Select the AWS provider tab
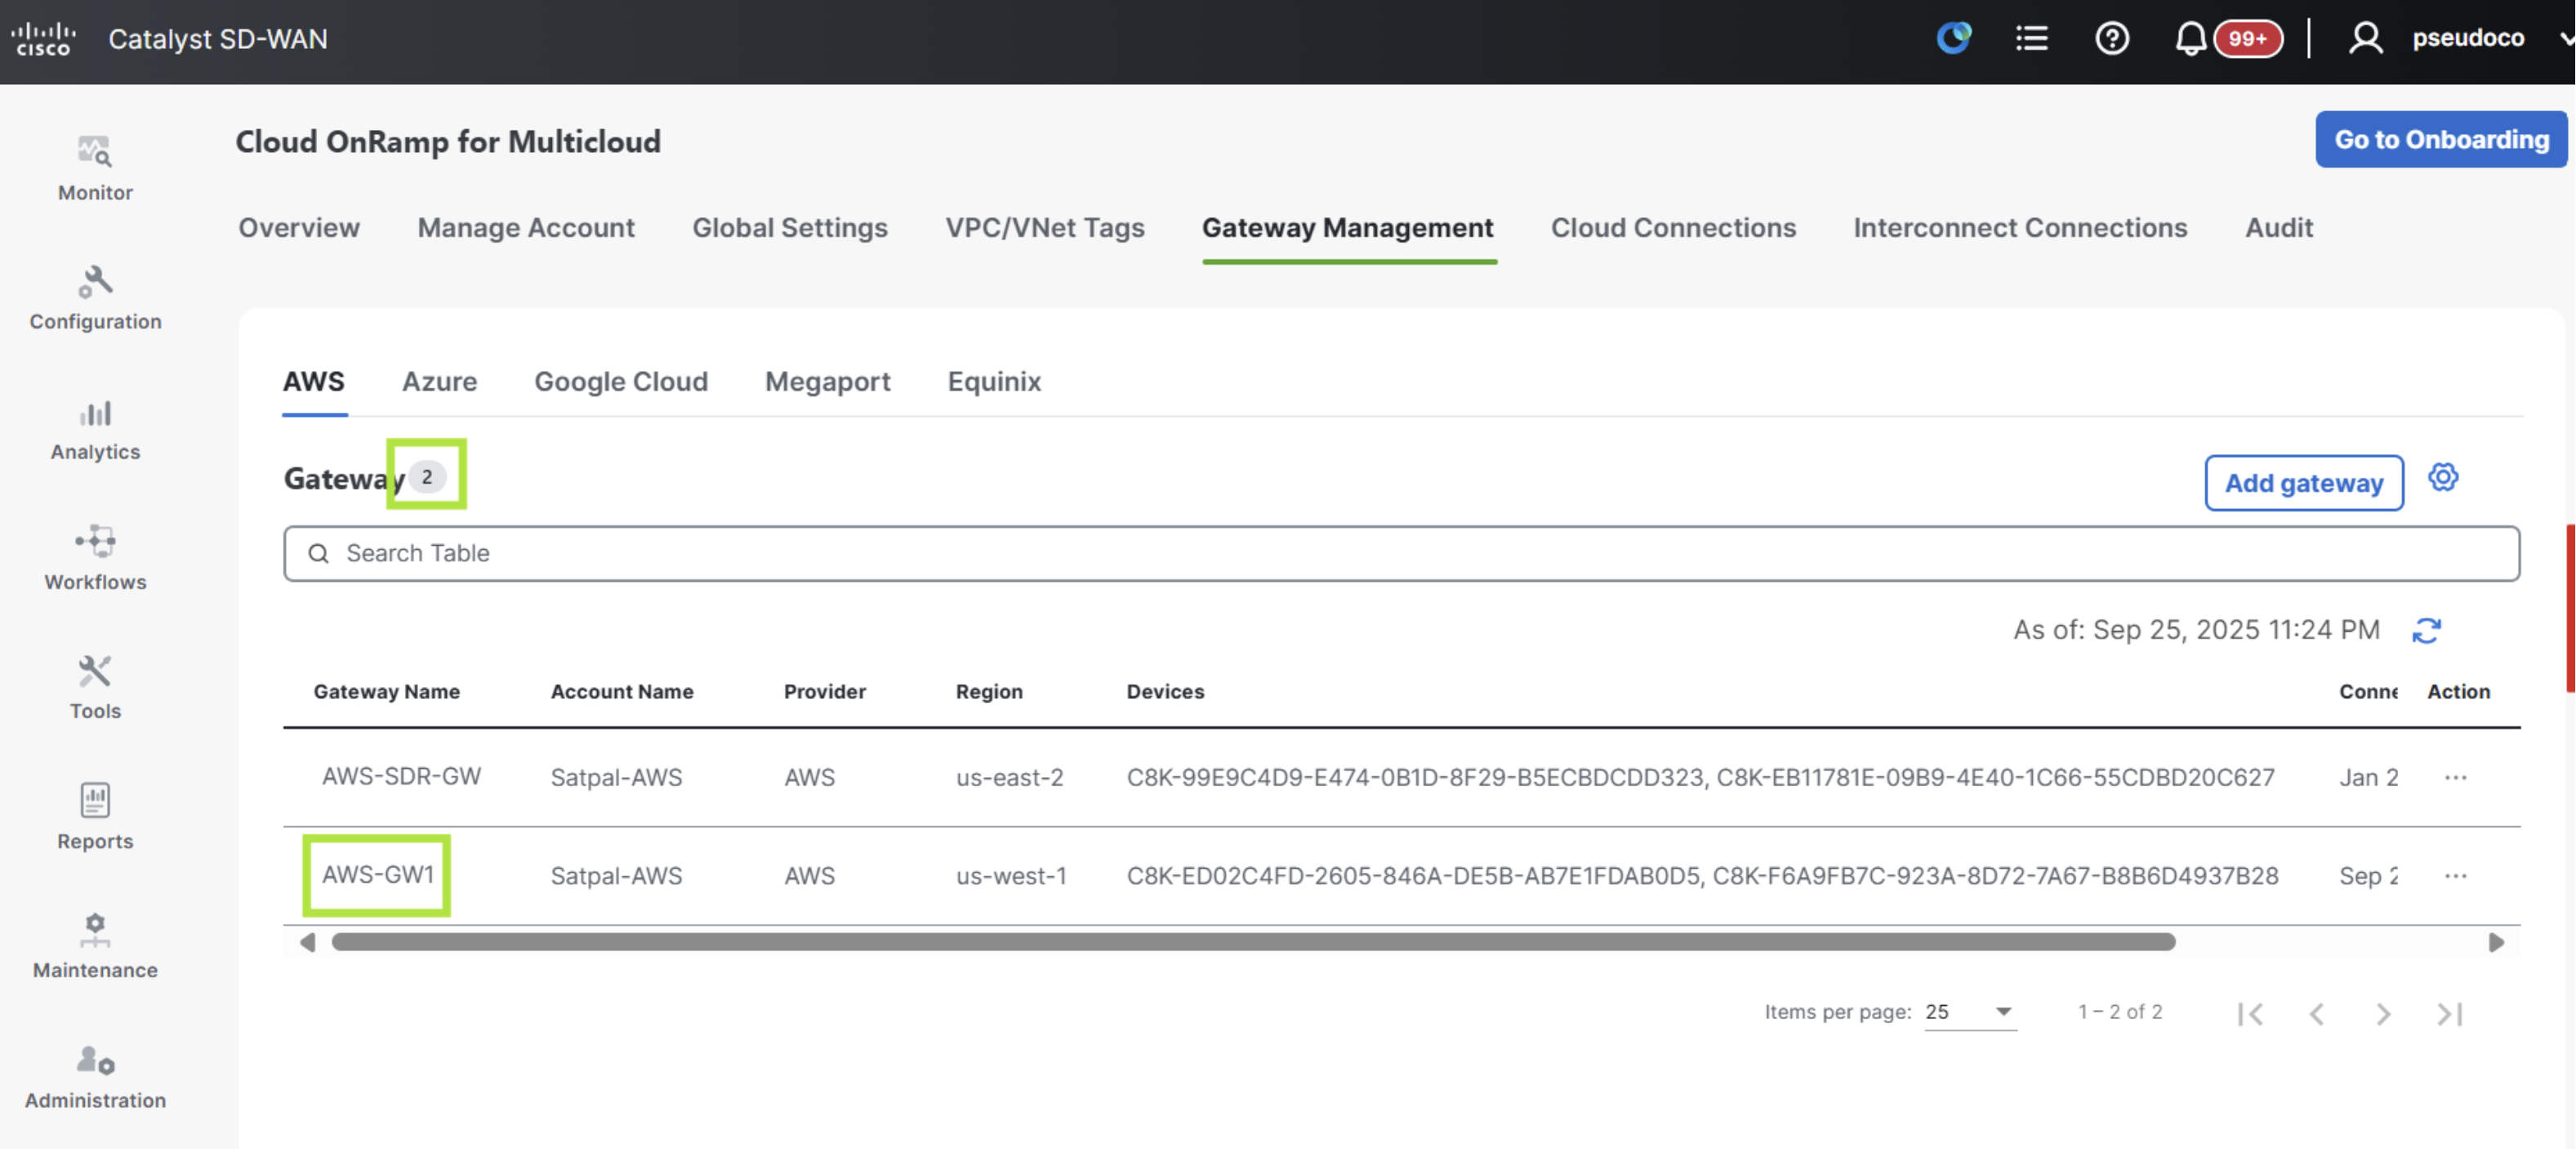Viewport: 2576px width, 1149px height. (314, 382)
